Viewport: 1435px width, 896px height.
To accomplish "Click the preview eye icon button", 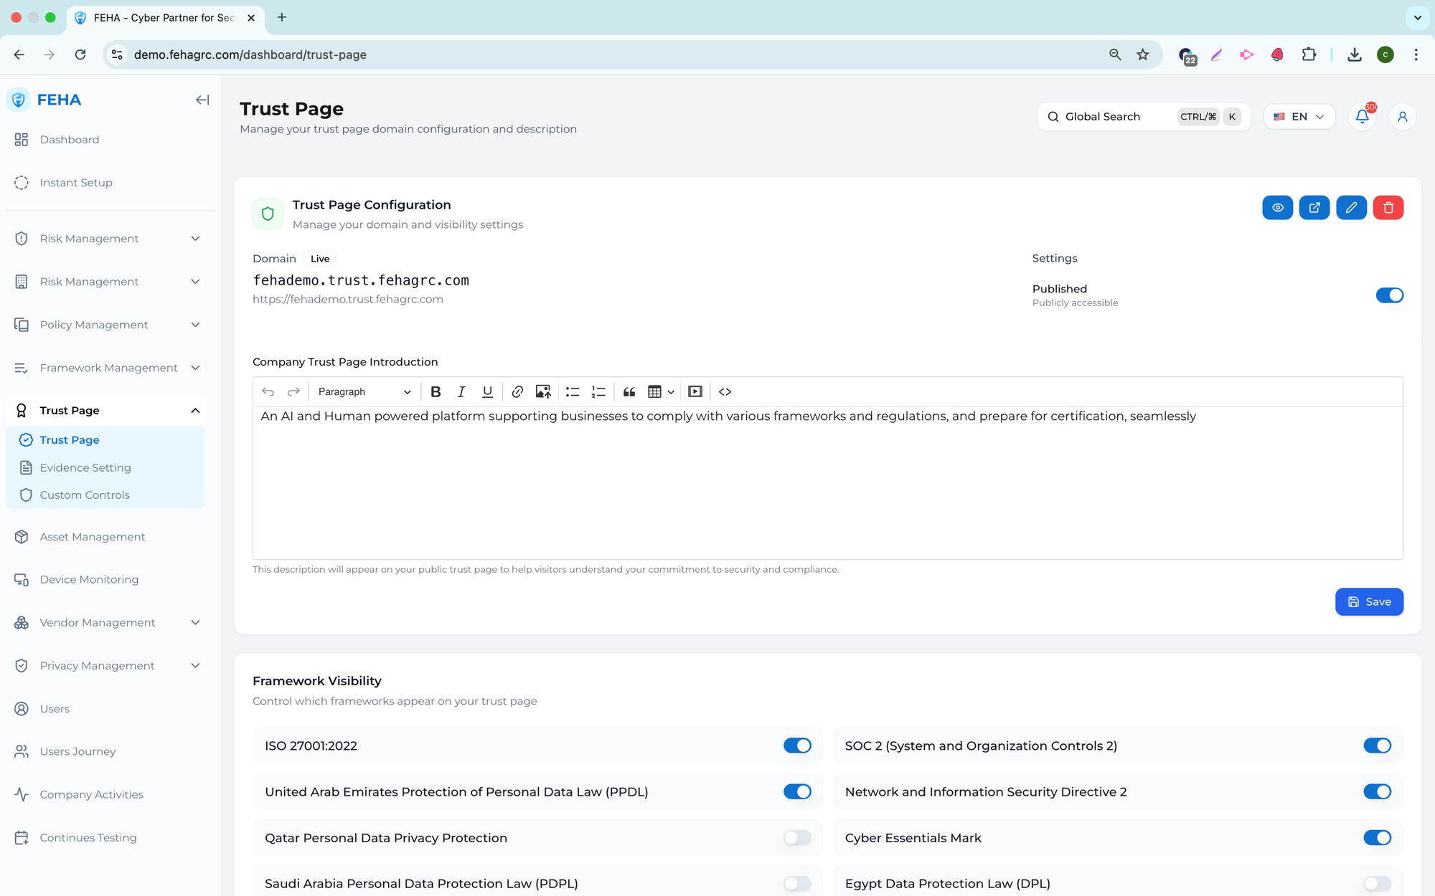I will [x=1277, y=208].
